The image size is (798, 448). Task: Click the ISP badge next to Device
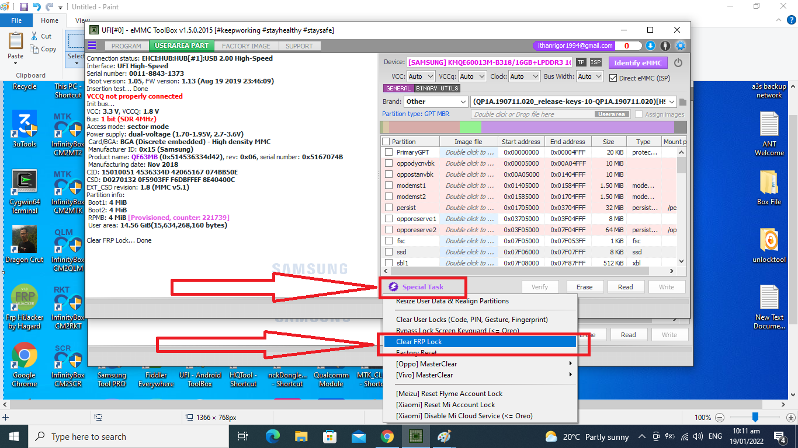click(x=595, y=62)
